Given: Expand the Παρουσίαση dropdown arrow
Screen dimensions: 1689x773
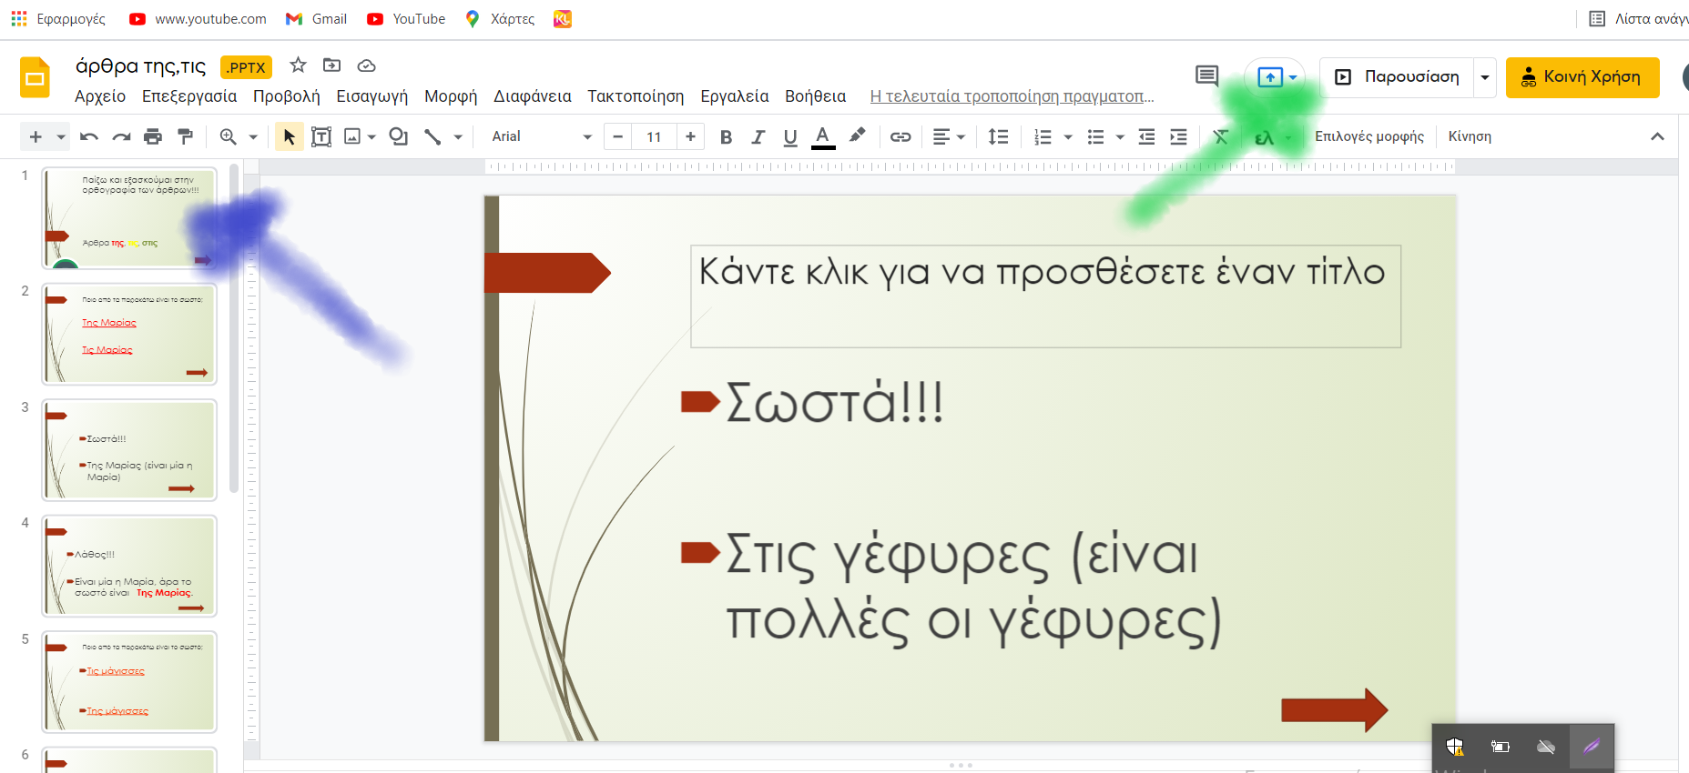Looking at the screenshot, I should [1485, 77].
